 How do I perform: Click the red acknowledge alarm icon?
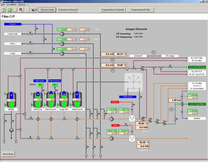point(21,10)
